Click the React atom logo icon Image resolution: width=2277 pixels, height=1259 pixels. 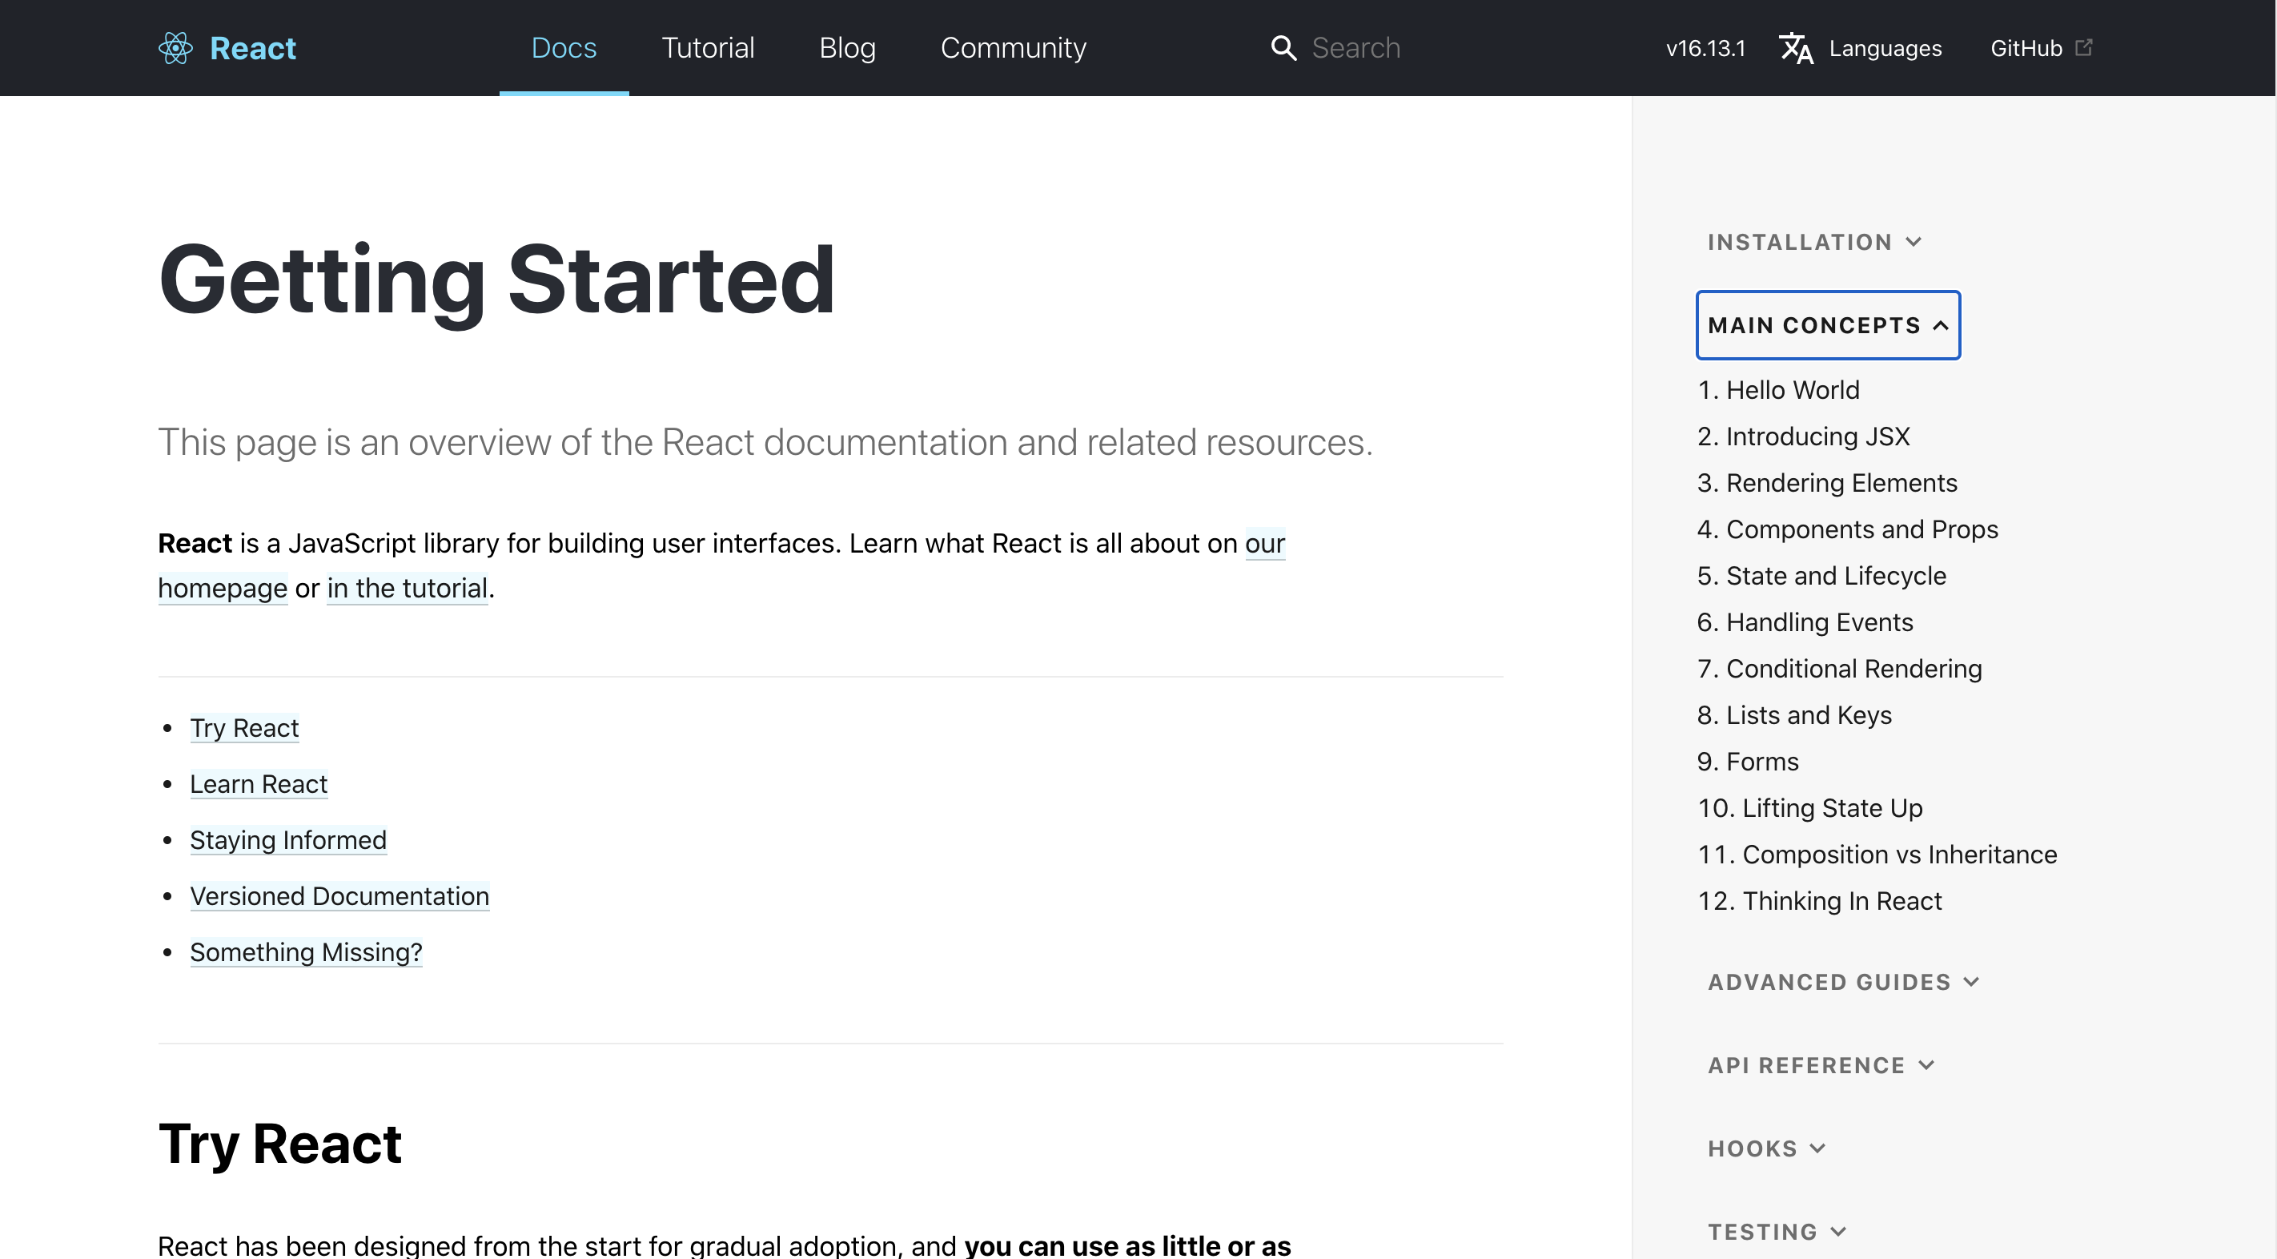pyautogui.click(x=175, y=48)
